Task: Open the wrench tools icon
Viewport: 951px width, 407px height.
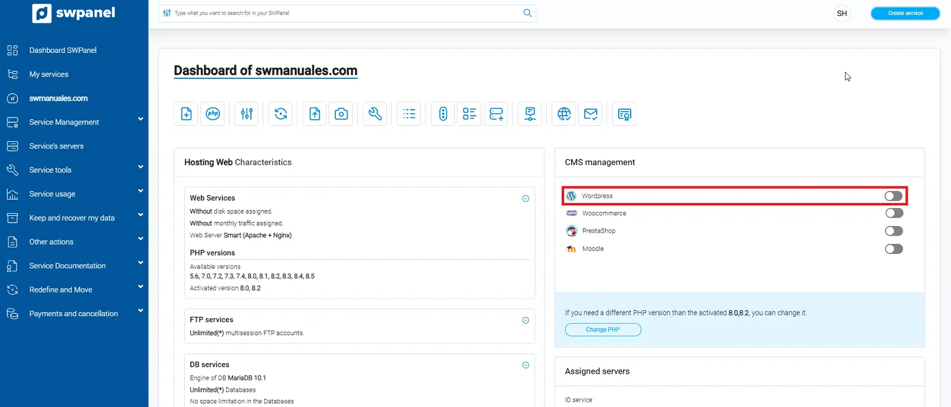Action: click(375, 114)
